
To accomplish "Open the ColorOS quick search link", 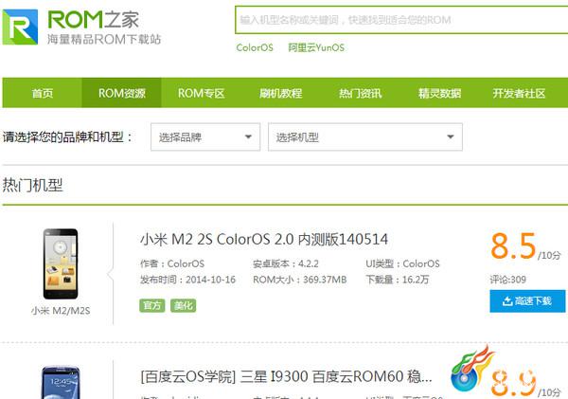I will pos(255,47).
